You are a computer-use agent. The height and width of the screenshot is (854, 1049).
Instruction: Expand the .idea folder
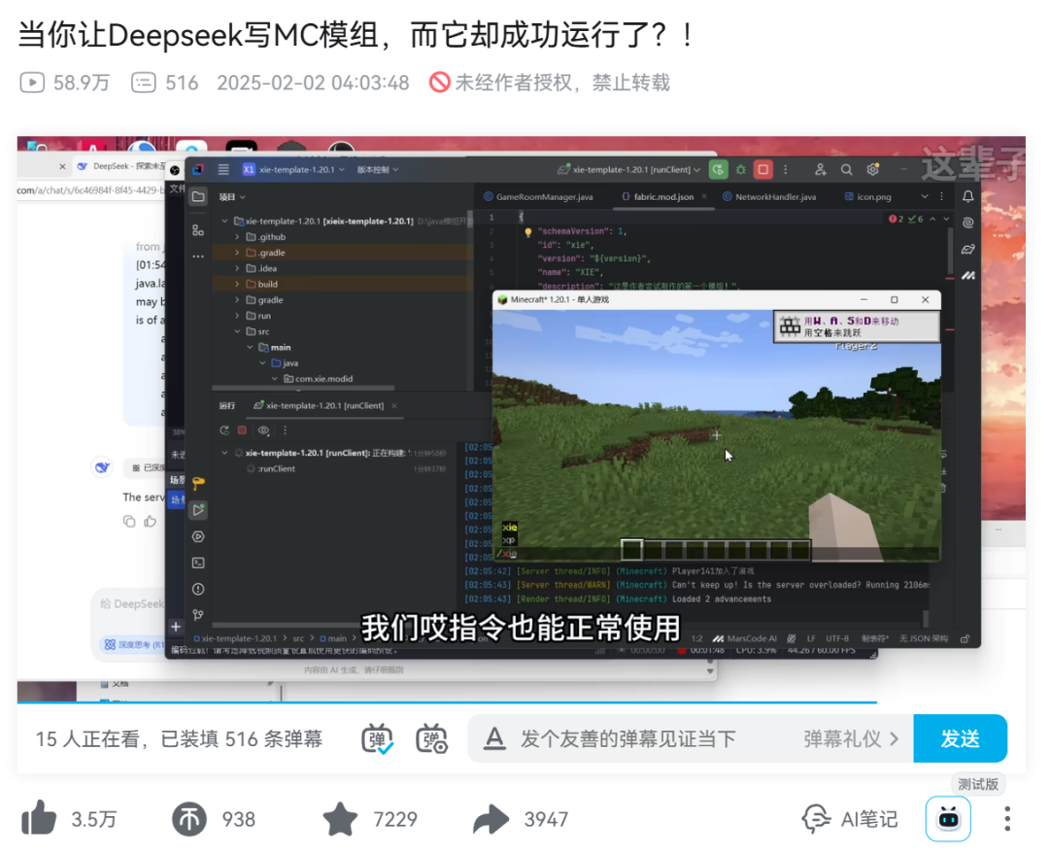(x=237, y=268)
